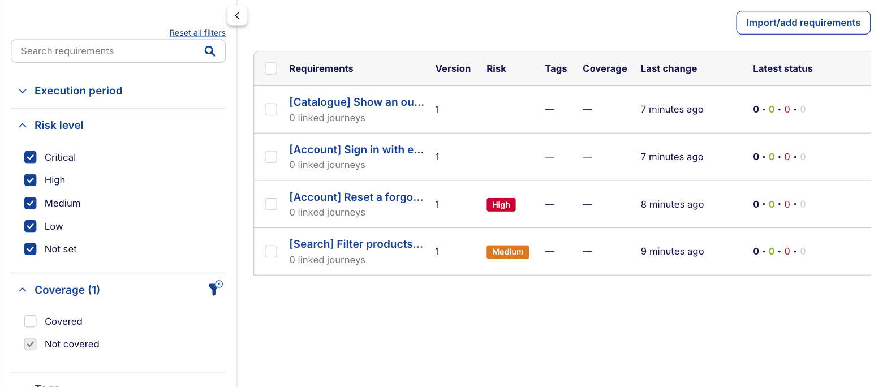Open the [Search] Filter products... requirement

pyautogui.click(x=356, y=244)
